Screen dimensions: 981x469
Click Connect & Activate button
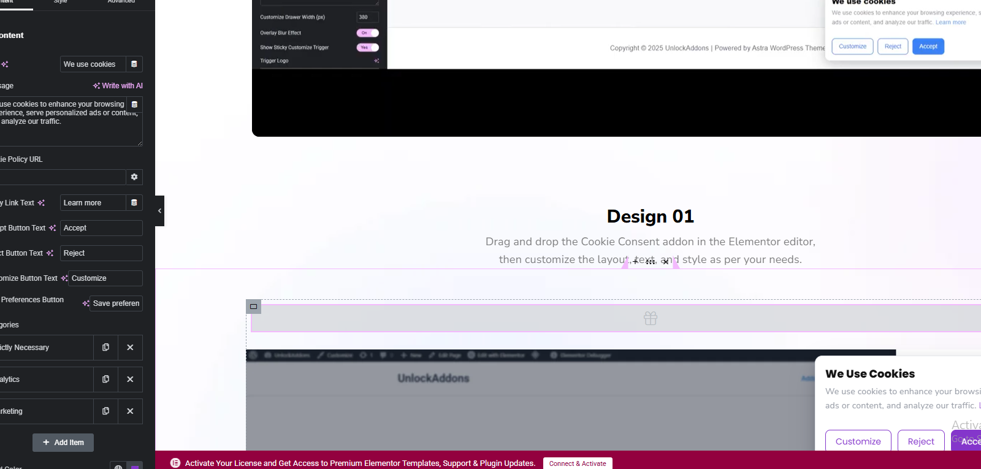coord(577,463)
